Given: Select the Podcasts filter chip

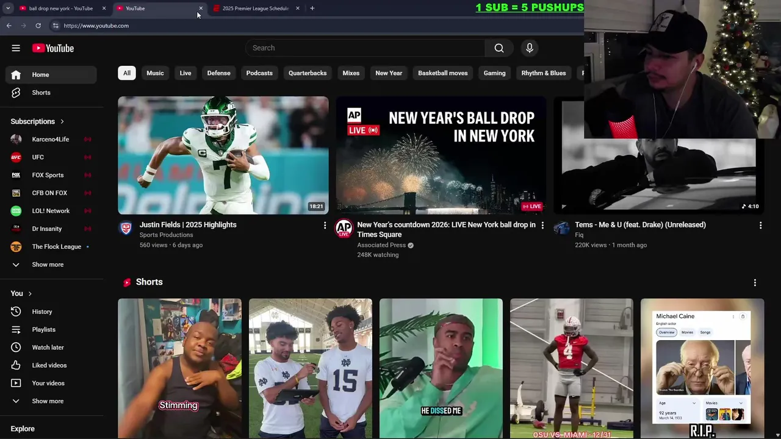Looking at the screenshot, I should tap(259, 73).
